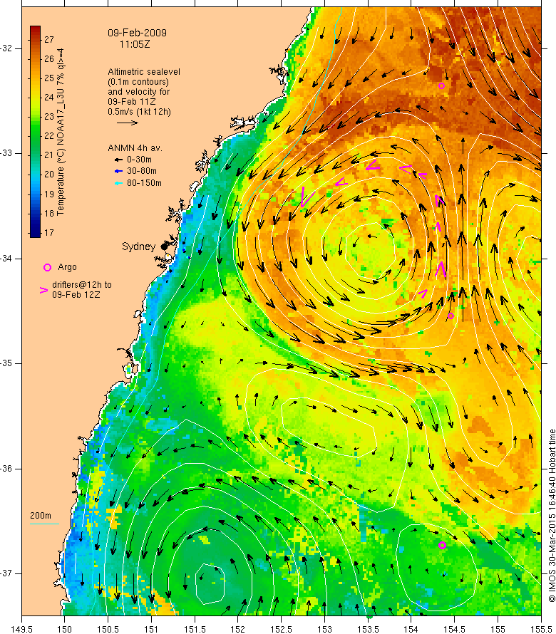
Task: Click the 200m depth label
Action: point(41,516)
